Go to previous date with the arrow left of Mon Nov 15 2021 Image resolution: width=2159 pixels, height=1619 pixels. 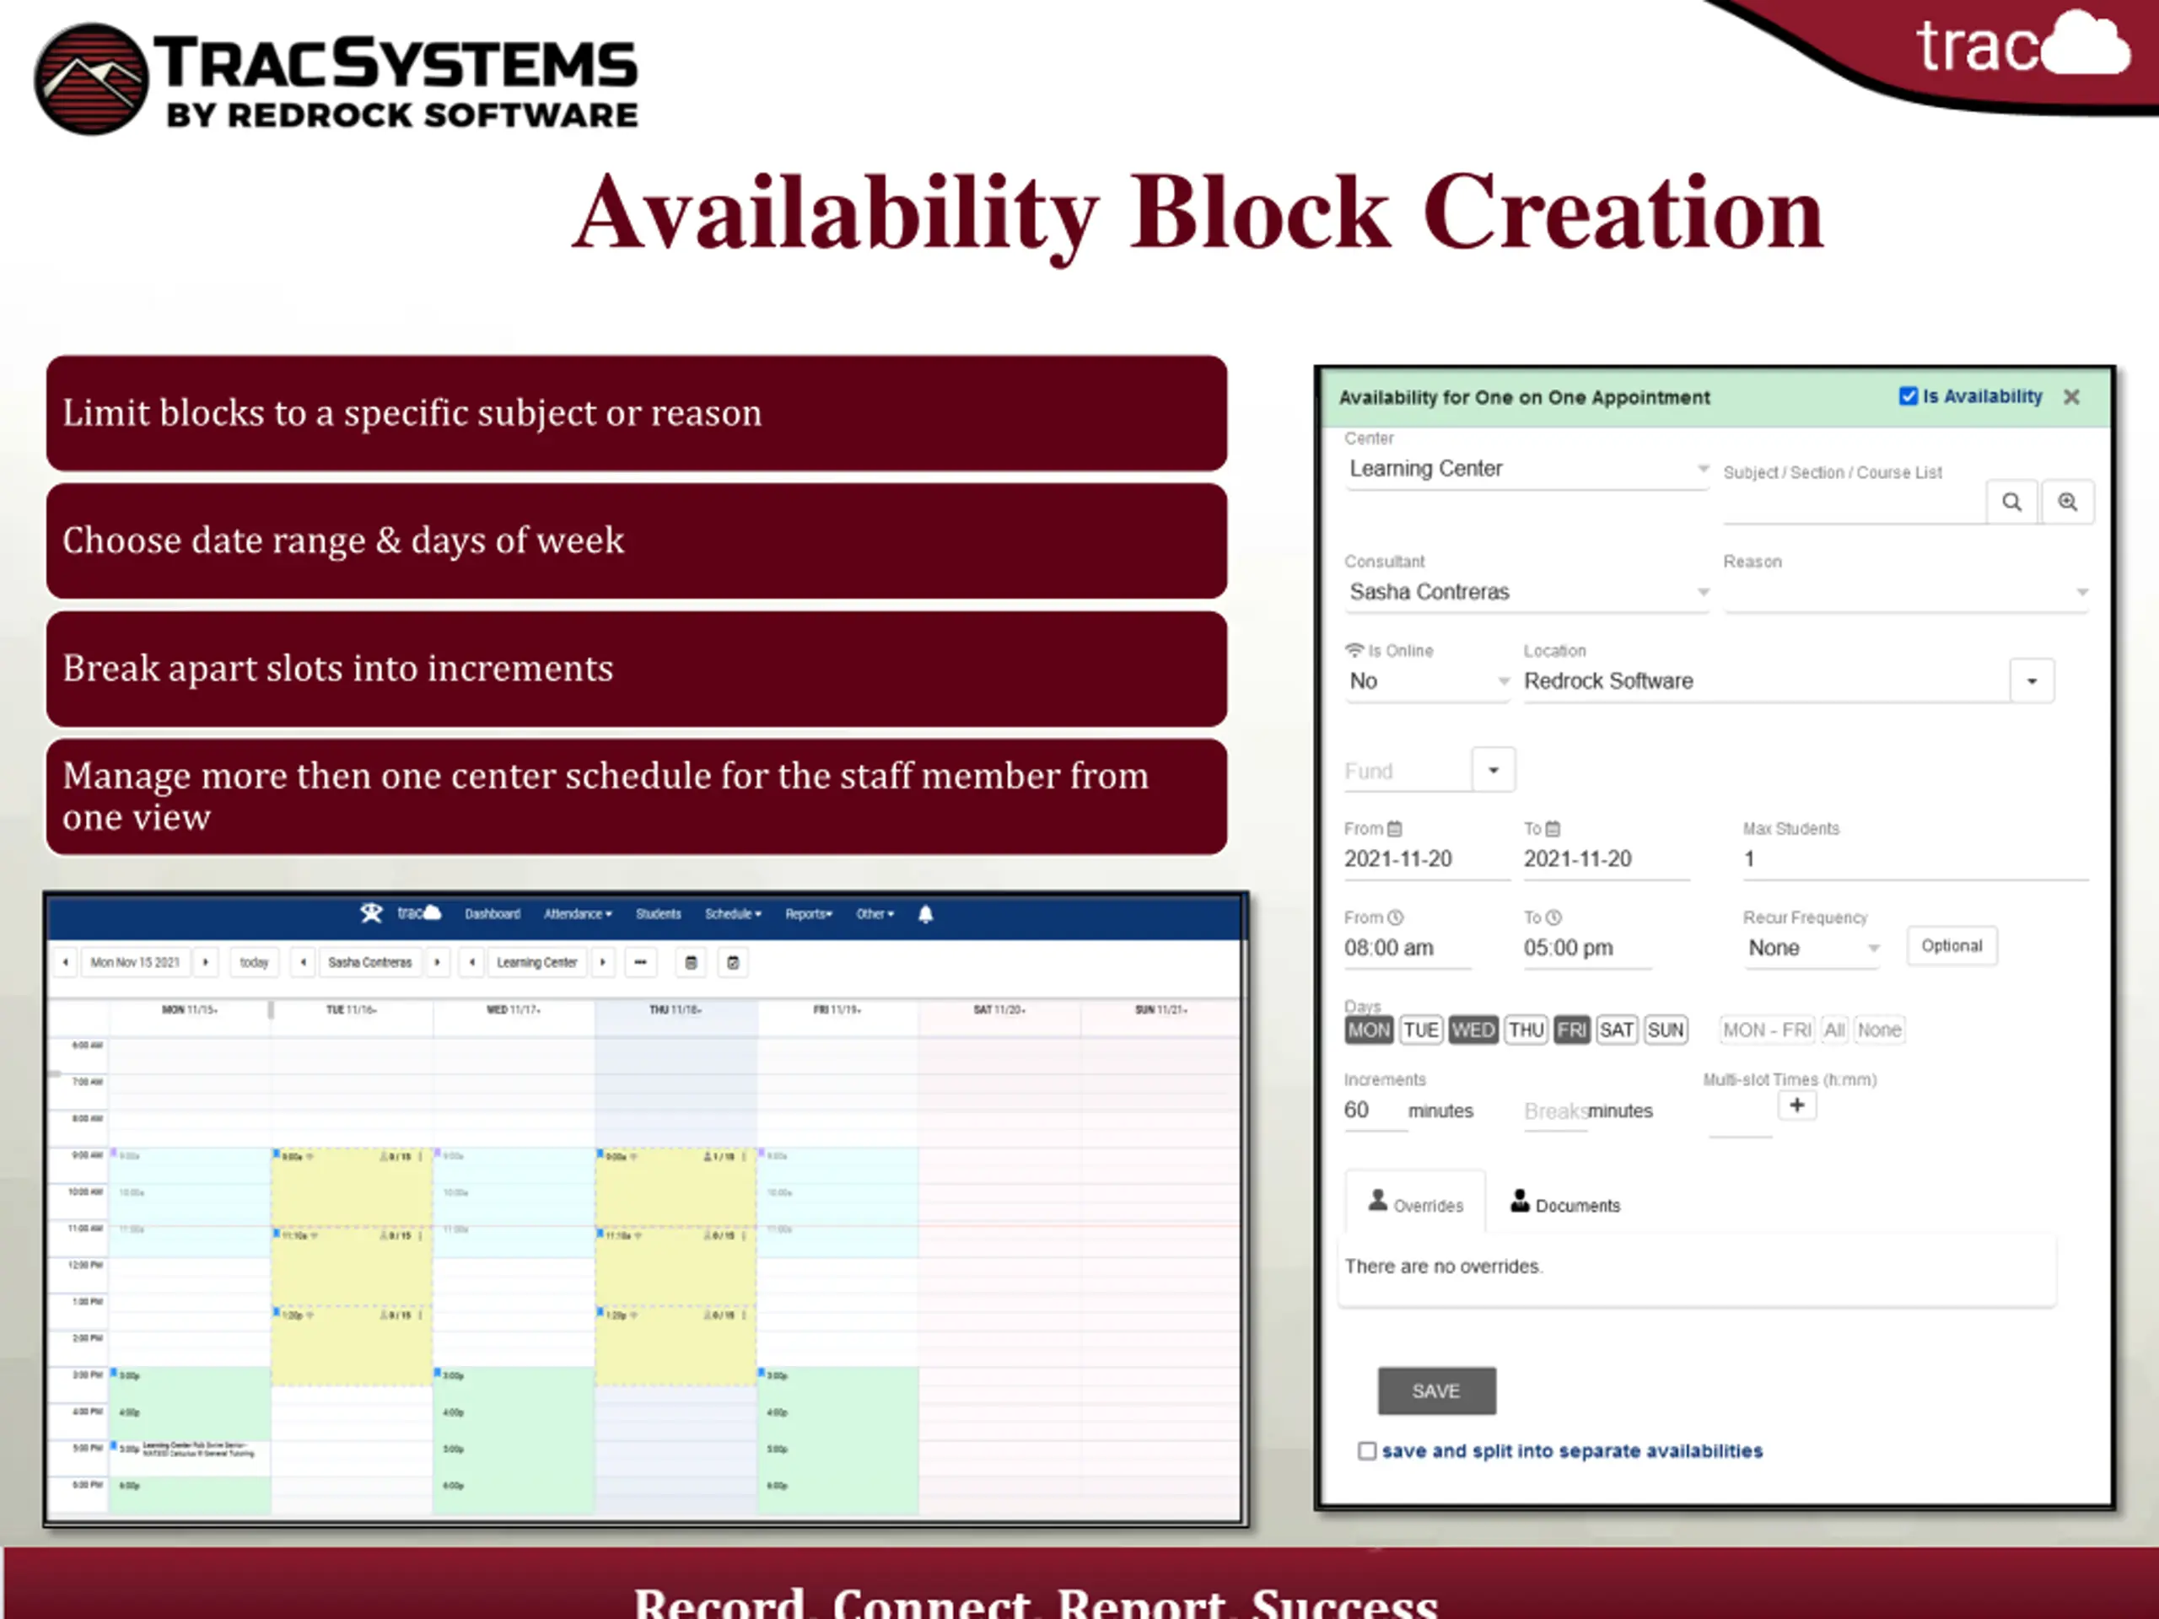[66, 962]
